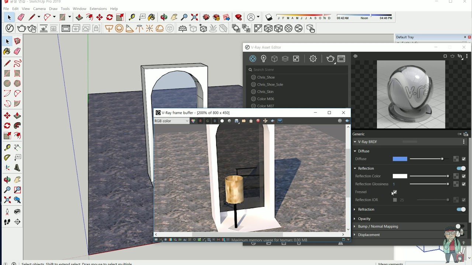Open the Help menu
The height and width of the screenshot is (265, 472).
(x=114, y=9)
